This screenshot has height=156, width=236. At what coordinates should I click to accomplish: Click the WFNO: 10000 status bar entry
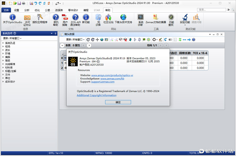click(x=104, y=153)
